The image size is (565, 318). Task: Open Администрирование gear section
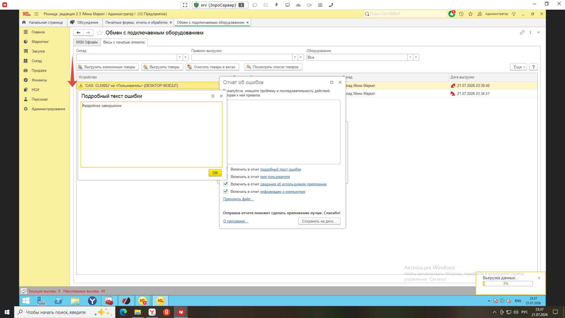point(45,109)
